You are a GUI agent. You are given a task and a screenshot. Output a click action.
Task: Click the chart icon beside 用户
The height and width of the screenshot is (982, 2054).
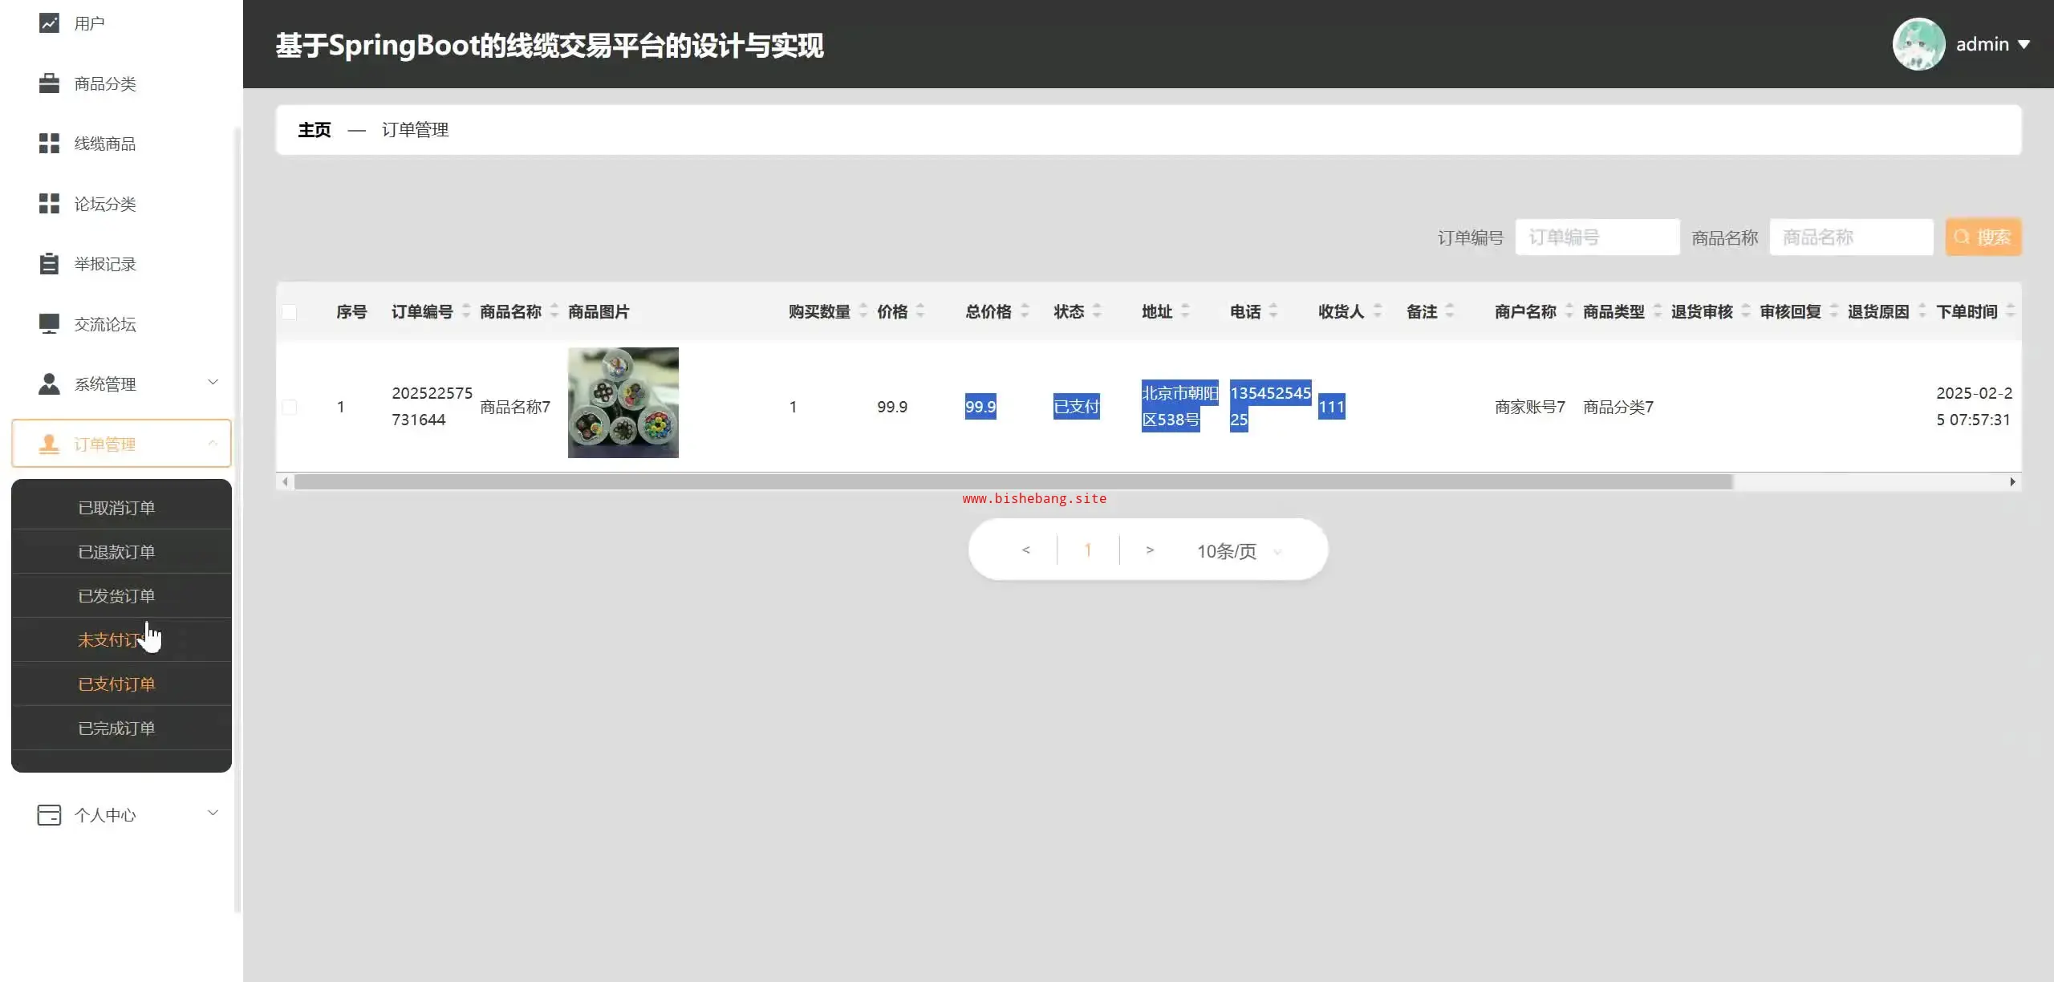pos(49,23)
